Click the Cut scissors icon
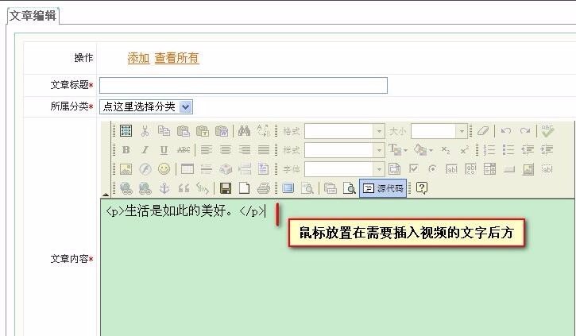576x336 pixels. click(145, 131)
